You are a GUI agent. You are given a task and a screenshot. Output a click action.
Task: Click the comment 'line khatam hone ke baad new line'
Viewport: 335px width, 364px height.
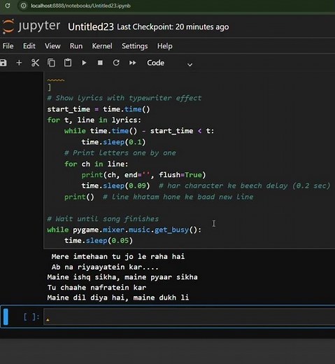click(x=178, y=197)
